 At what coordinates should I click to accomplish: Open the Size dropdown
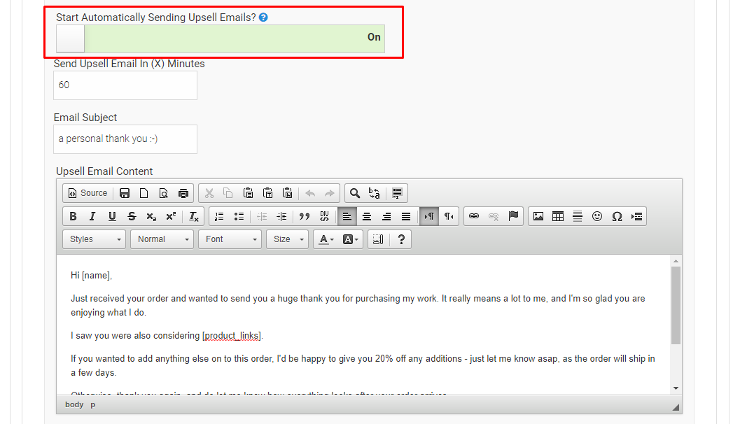[x=288, y=239]
